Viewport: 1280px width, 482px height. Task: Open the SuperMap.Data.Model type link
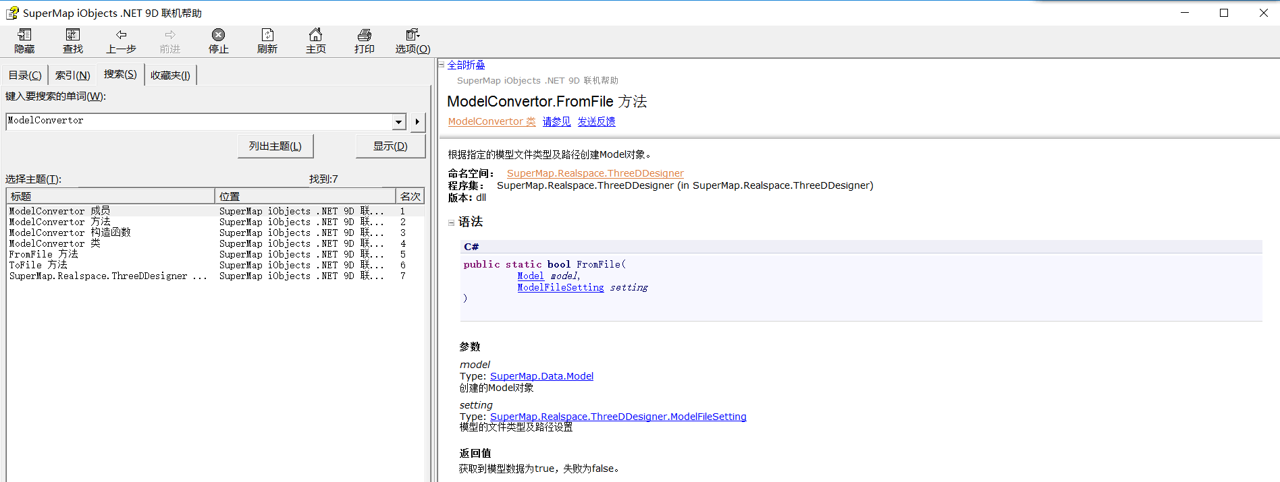541,376
